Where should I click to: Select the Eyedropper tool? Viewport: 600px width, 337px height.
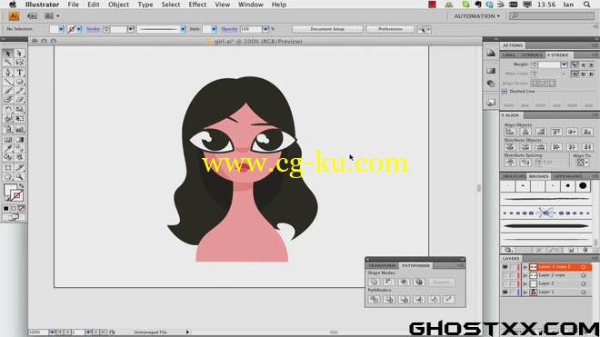coord(8,148)
